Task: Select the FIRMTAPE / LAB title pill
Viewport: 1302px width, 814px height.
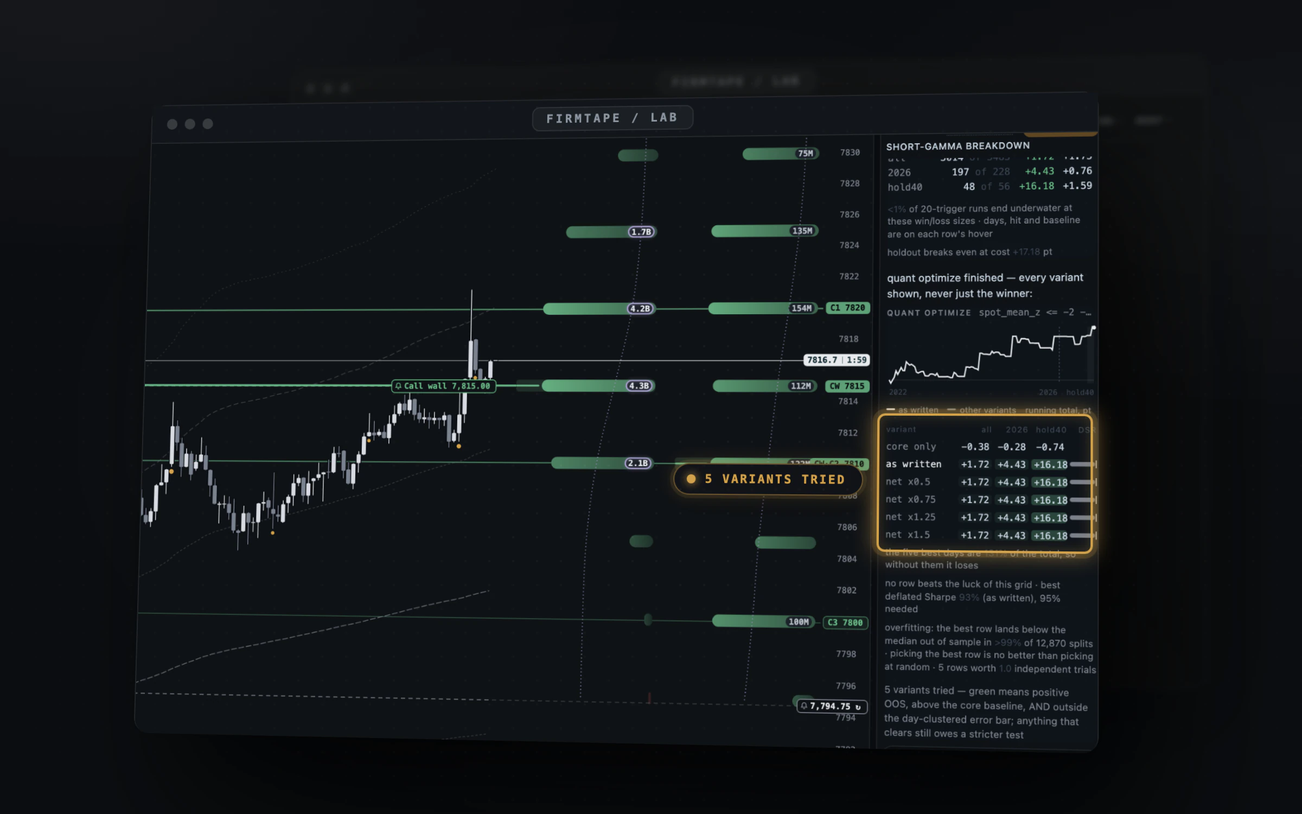Action: click(x=612, y=118)
